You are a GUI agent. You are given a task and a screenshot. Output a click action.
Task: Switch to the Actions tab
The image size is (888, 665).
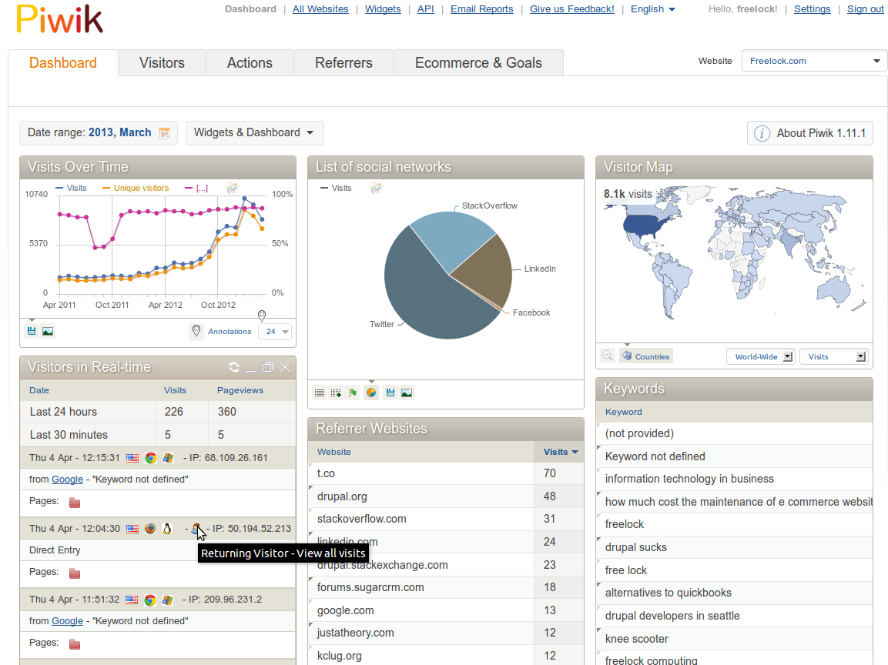pyautogui.click(x=250, y=63)
